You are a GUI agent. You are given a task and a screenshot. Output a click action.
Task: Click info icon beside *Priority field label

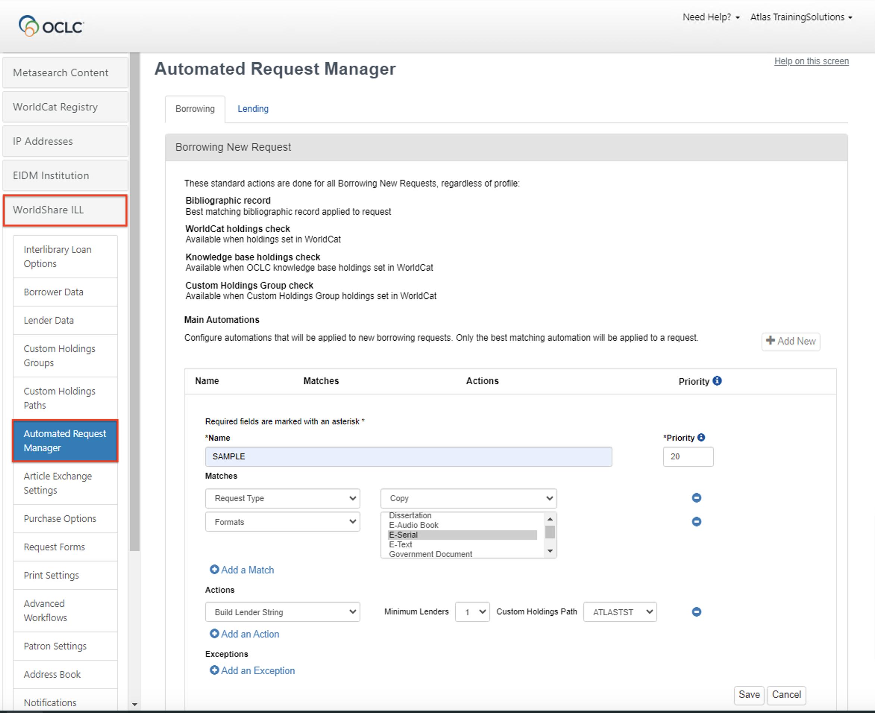coord(701,437)
